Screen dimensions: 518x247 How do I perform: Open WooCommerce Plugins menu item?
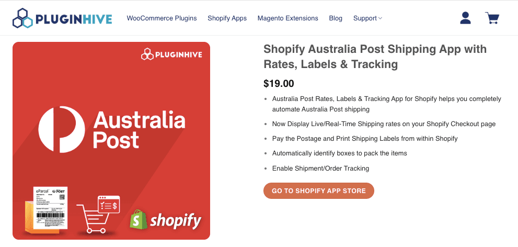[x=162, y=18]
